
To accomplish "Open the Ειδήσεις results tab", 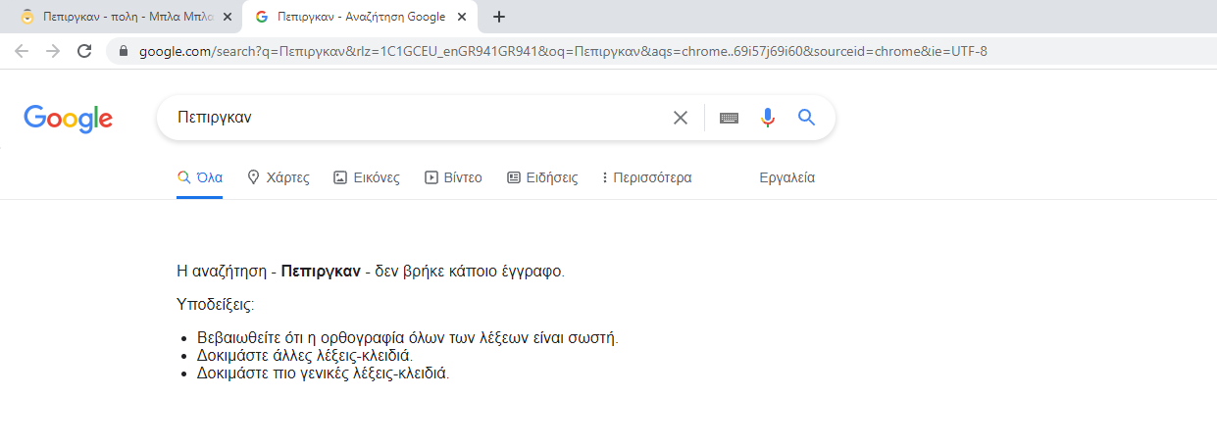I will coord(542,177).
